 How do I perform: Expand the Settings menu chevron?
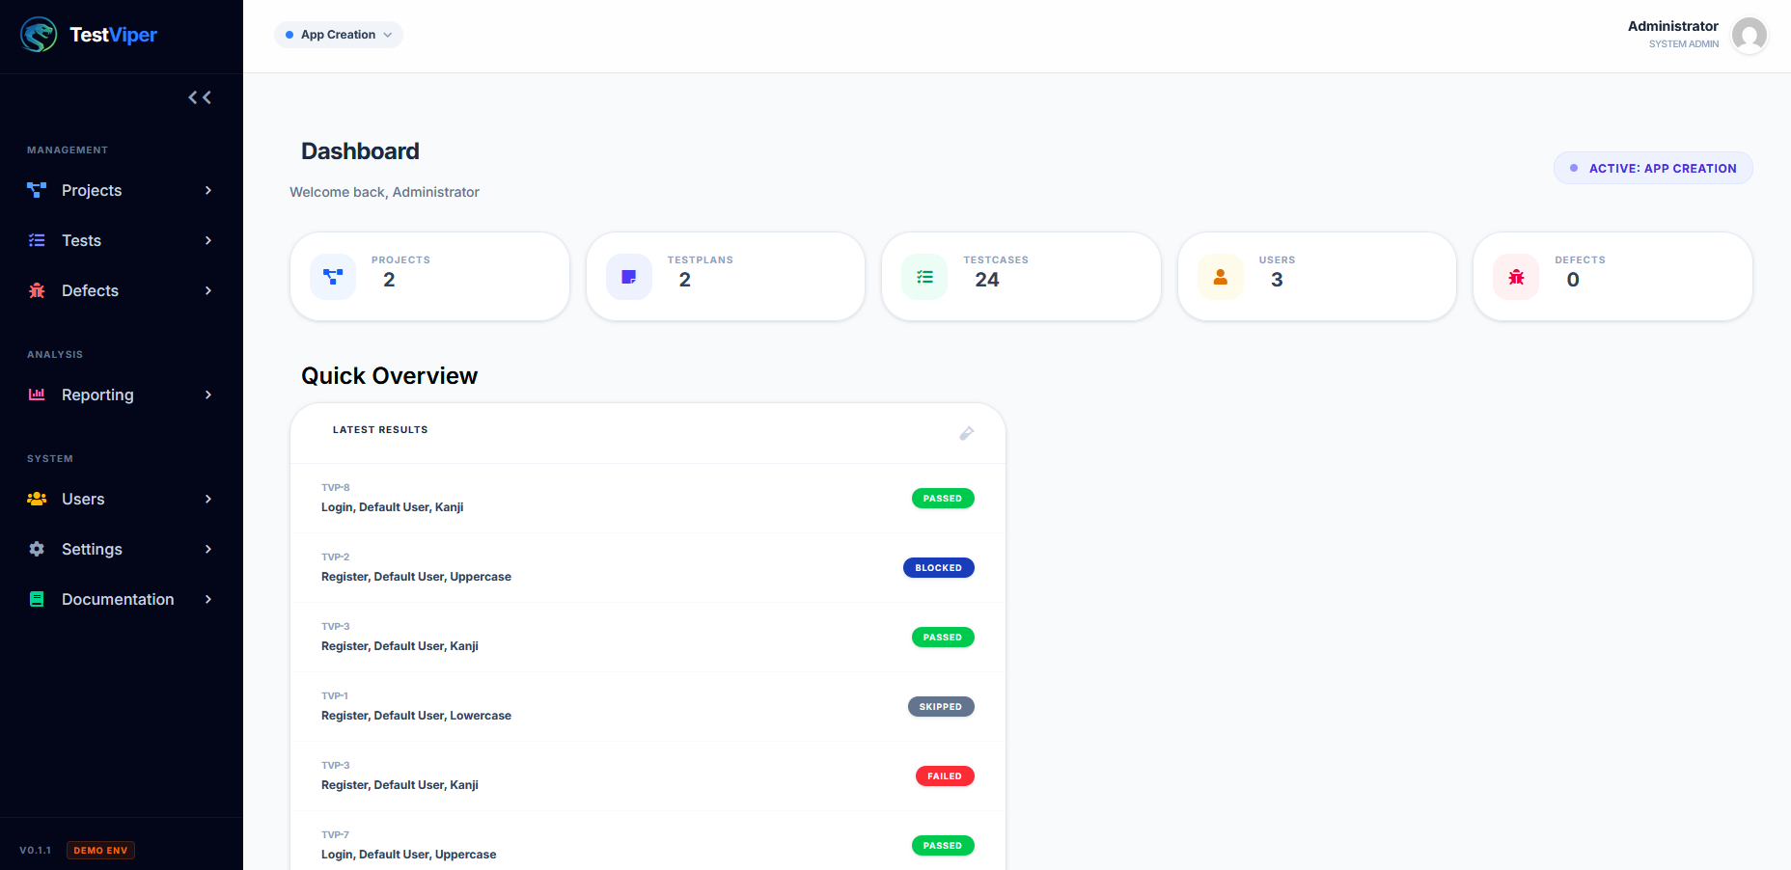click(208, 549)
